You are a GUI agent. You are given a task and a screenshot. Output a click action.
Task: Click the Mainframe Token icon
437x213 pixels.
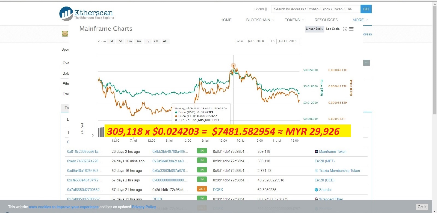316,152
